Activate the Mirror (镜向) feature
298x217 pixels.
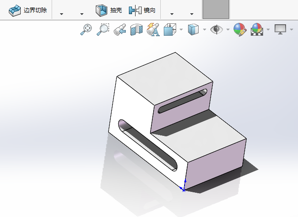click(x=142, y=10)
